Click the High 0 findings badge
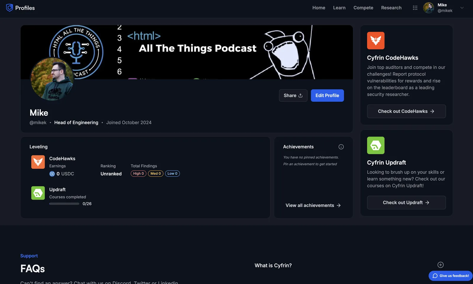 (138, 174)
